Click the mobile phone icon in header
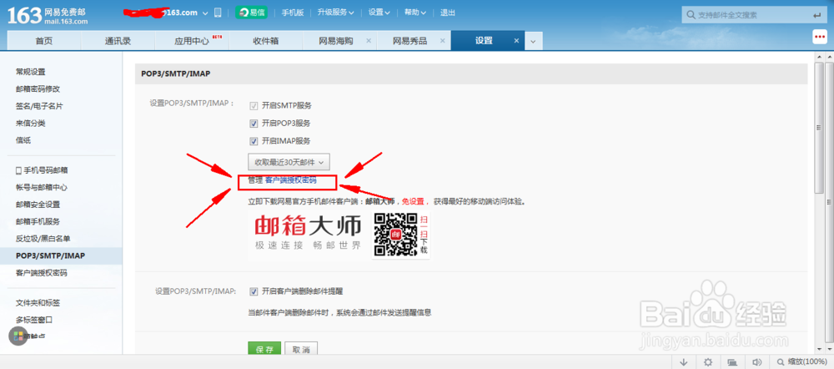The image size is (834, 369). tap(218, 13)
